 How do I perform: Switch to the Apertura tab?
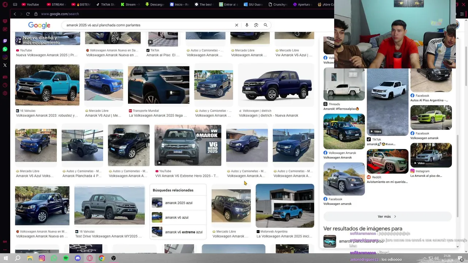point(303,4)
